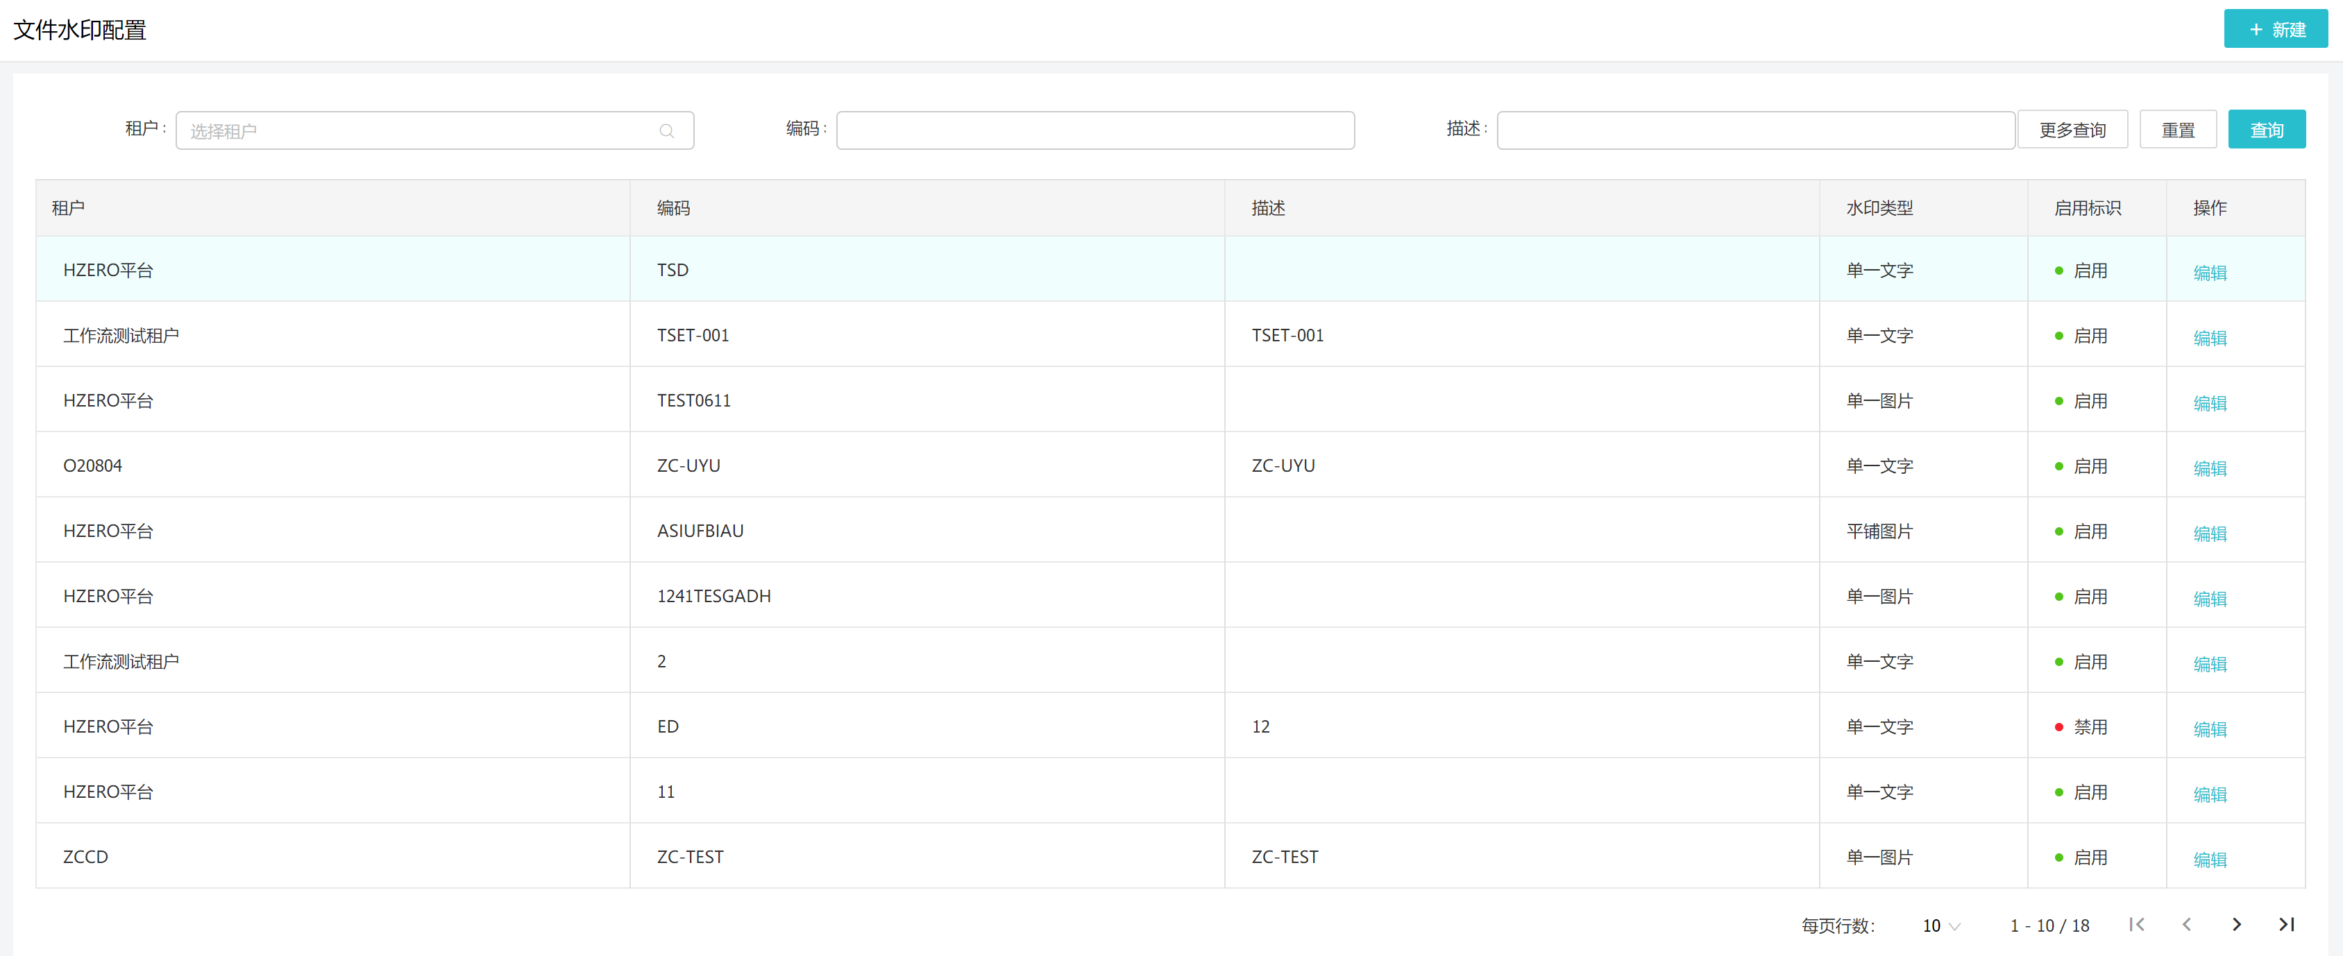Select the TSD code cell

[927, 269]
